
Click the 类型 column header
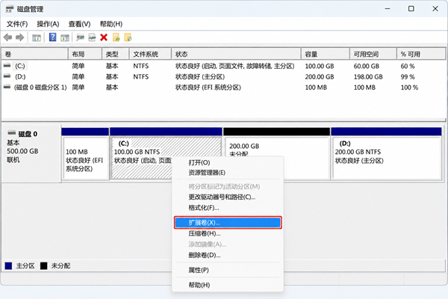116,54
